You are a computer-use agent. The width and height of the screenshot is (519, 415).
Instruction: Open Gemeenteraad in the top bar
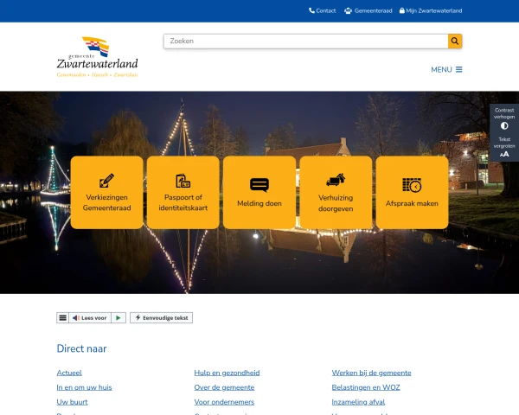pyautogui.click(x=368, y=11)
